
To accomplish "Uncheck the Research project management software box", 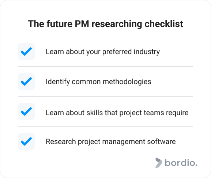I will [26, 141].
